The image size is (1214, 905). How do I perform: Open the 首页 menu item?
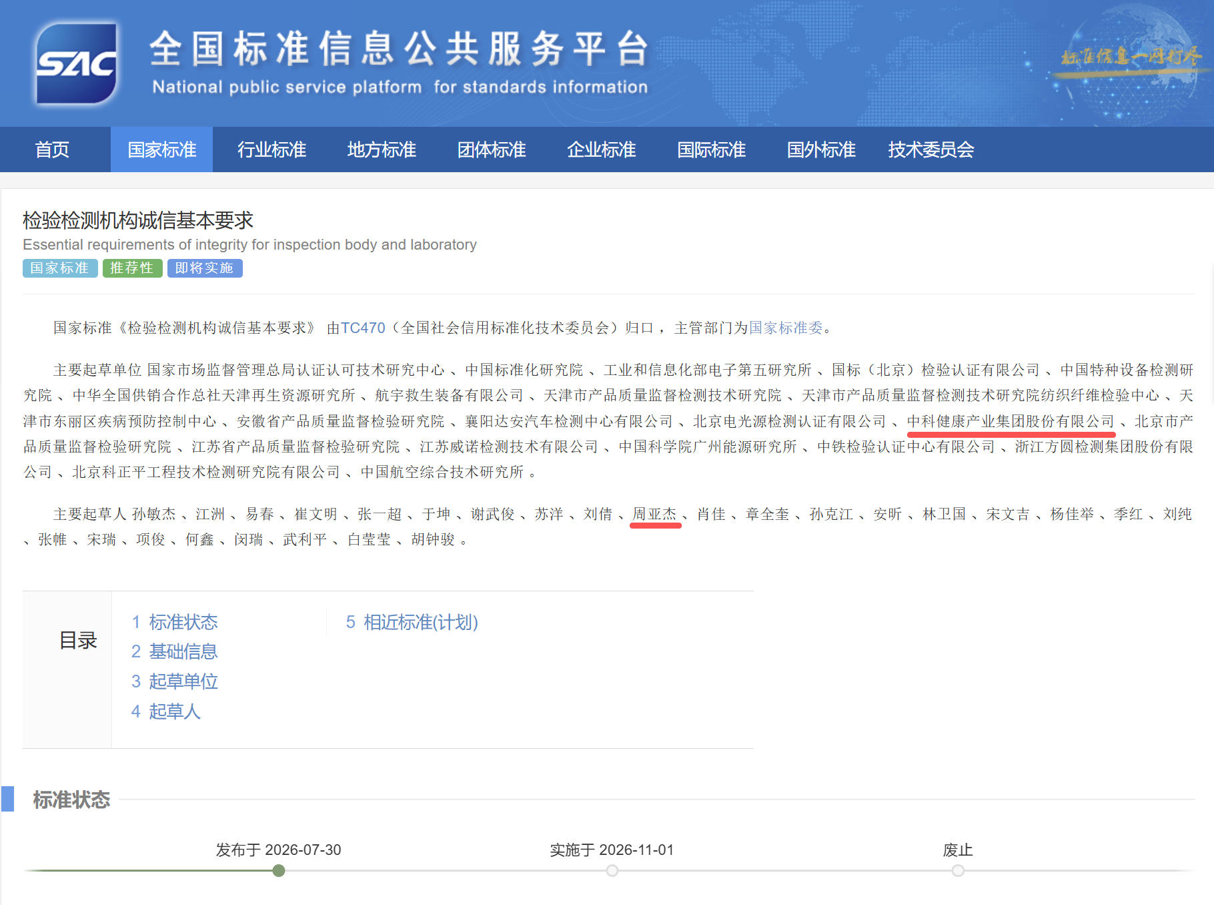(52, 149)
